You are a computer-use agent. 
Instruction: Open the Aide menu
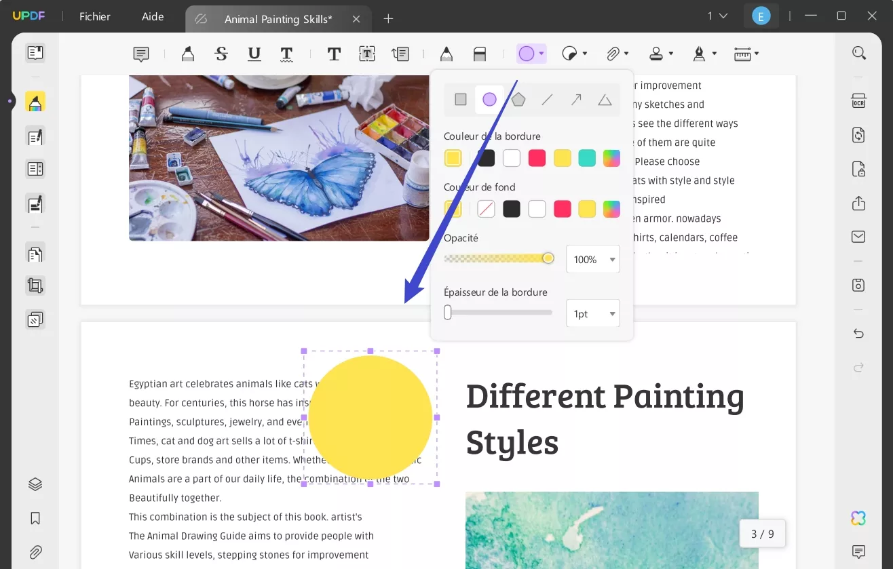pyautogui.click(x=153, y=17)
